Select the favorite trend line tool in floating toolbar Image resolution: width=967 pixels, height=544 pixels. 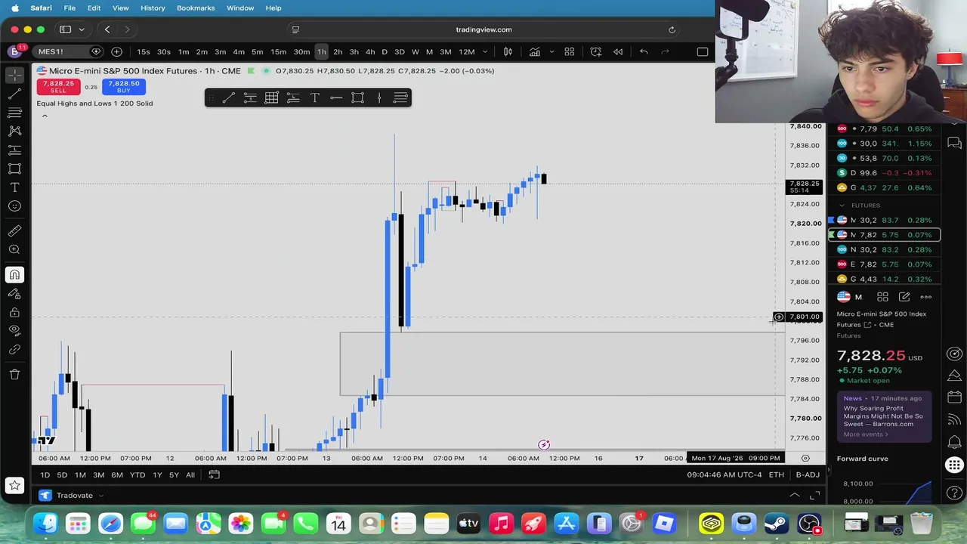click(x=229, y=97)
